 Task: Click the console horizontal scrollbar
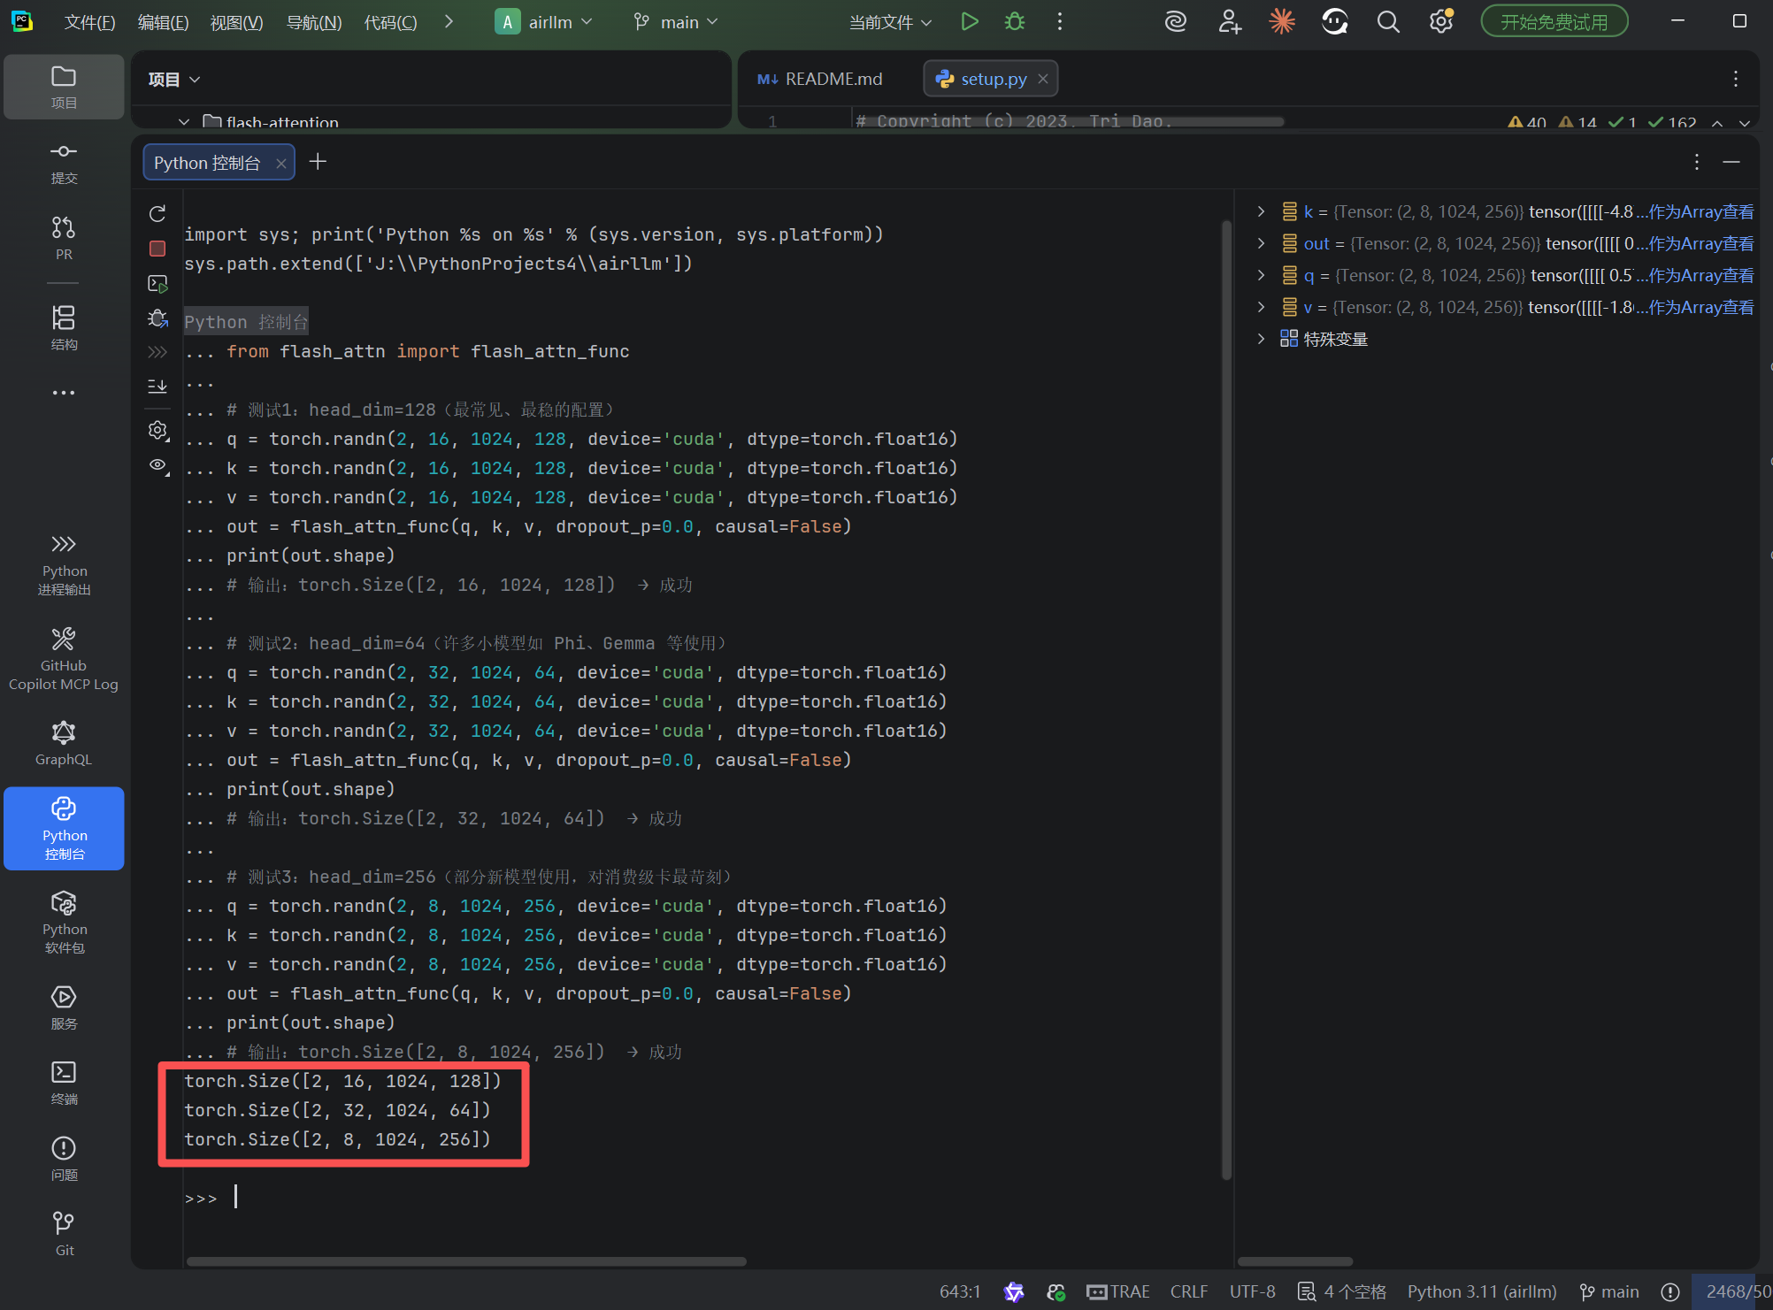point(466,1261)
